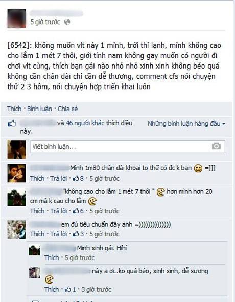Screen dimensions: 235x302
Task: Open the 46 người khác likers list
Action: pos(86,123)
